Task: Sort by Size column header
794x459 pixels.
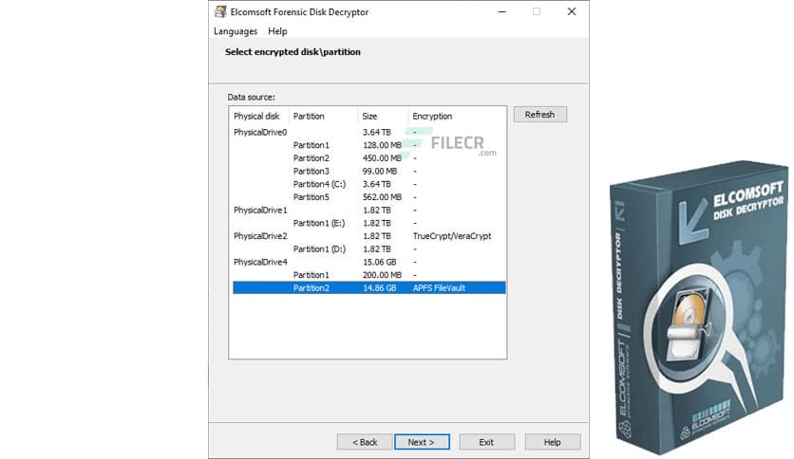Action: click(383, 117)
